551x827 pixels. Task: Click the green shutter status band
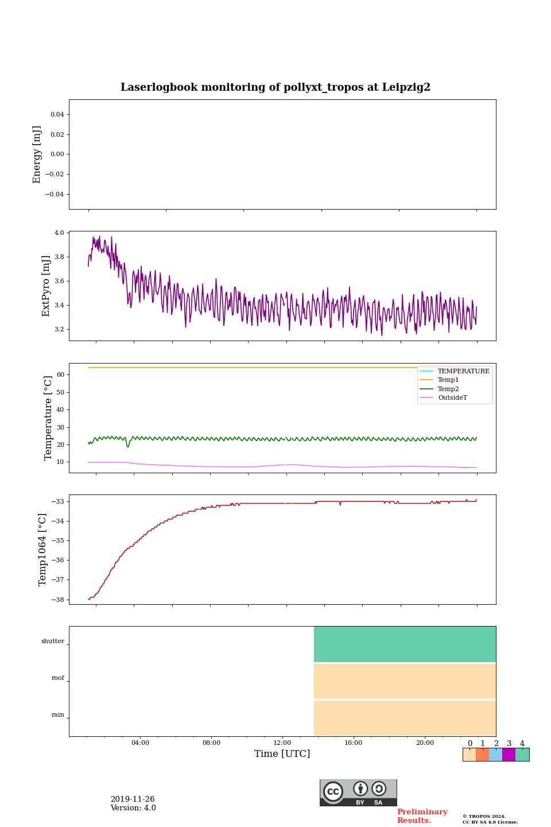tap(405, 644)
